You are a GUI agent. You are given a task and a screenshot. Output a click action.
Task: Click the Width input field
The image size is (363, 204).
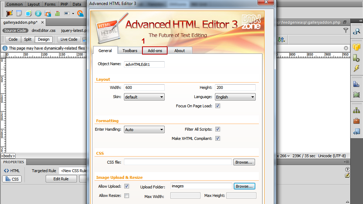point(144,87)
